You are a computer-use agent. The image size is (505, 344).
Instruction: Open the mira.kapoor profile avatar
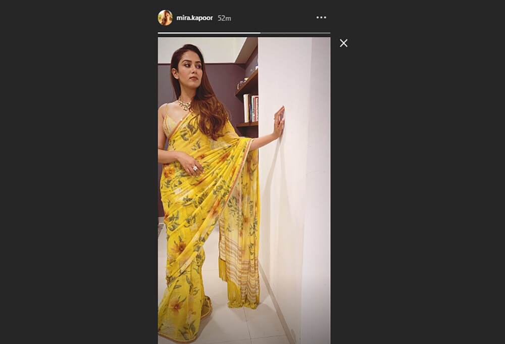(165, 18)
